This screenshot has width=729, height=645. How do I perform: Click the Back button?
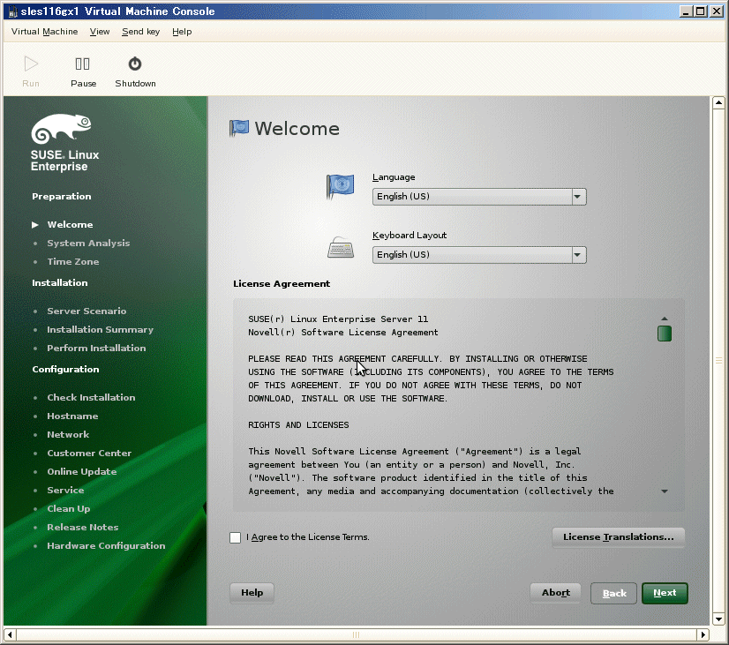tap(613, 594)
